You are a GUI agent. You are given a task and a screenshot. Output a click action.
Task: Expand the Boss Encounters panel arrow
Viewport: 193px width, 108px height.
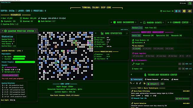click(x=111, y=22)
